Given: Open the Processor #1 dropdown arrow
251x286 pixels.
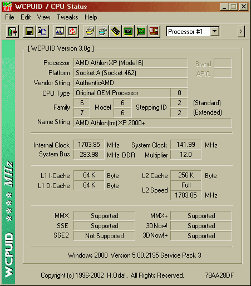Looking at the screenshot, I should 214,31.
